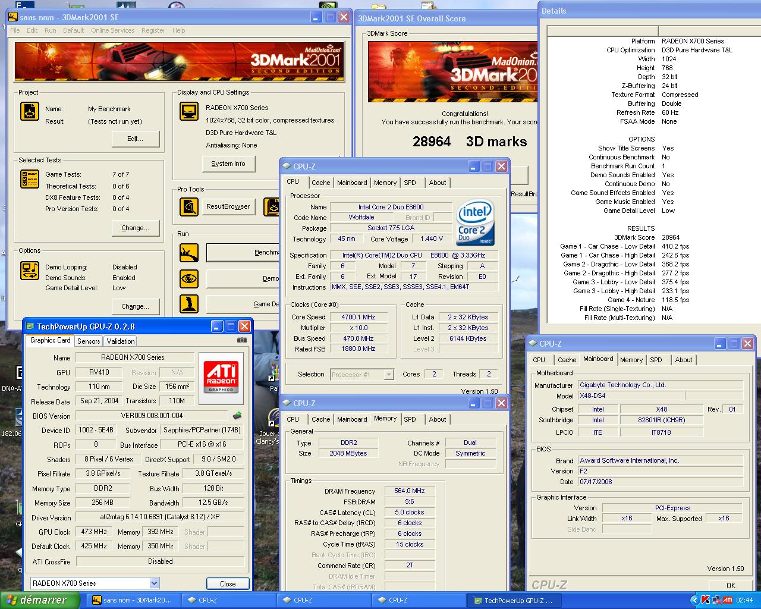Select About tab in memory CPU-Z window
The width and height of the screenshot is (761, 609).
pos(438,419)
